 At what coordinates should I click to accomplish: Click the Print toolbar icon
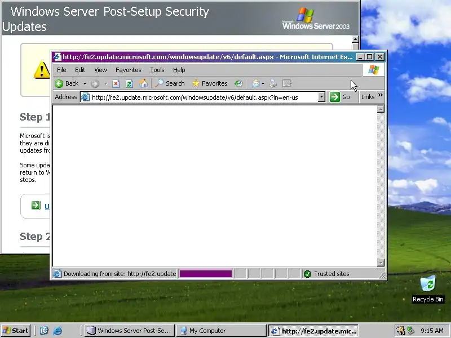[273, 83]
